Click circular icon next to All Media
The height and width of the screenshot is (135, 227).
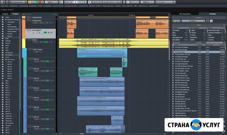click(x=207, y=21)
